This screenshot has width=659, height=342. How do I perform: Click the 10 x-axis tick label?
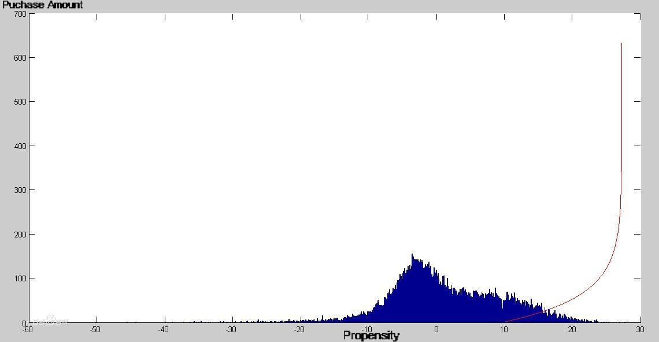(x=504, y=330)
